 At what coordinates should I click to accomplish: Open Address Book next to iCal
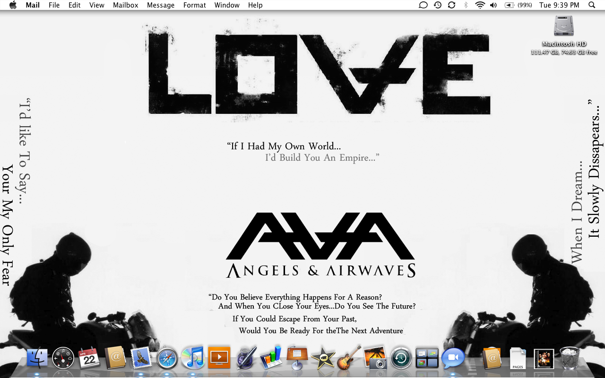coord(115,358)
